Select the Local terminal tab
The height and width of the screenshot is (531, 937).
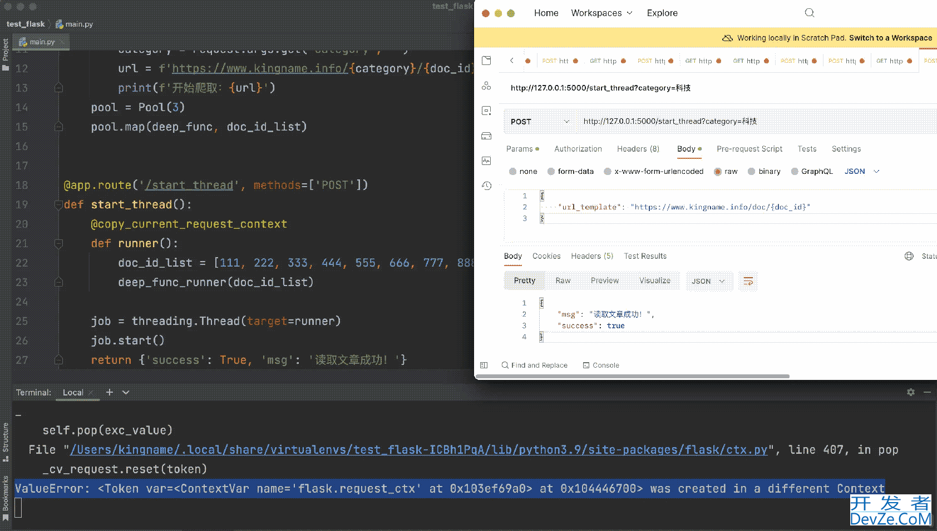point(73,392)
